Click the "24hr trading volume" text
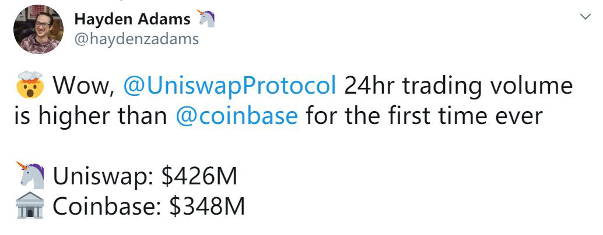The height and width of the screenshot is (235, 603). [x=458, y=87]
